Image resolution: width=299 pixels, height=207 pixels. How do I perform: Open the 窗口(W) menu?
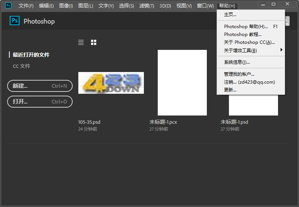(x=205, y=6)
